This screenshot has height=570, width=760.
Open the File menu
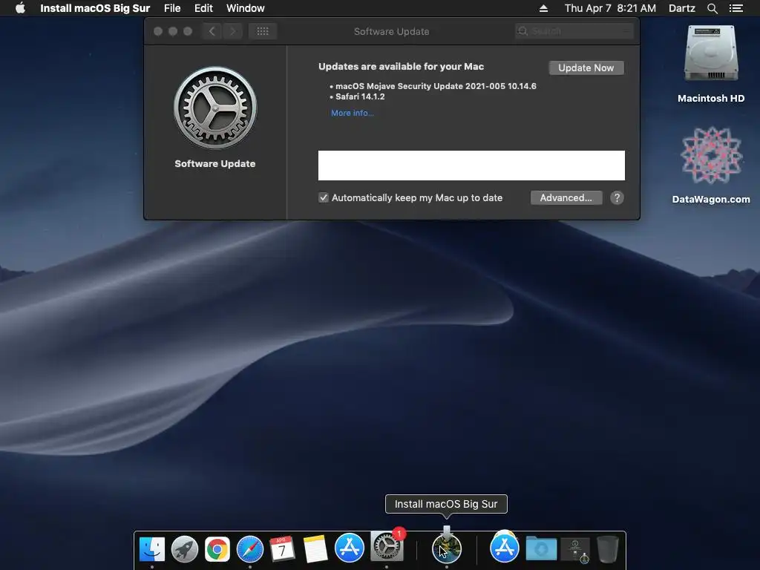172,8
